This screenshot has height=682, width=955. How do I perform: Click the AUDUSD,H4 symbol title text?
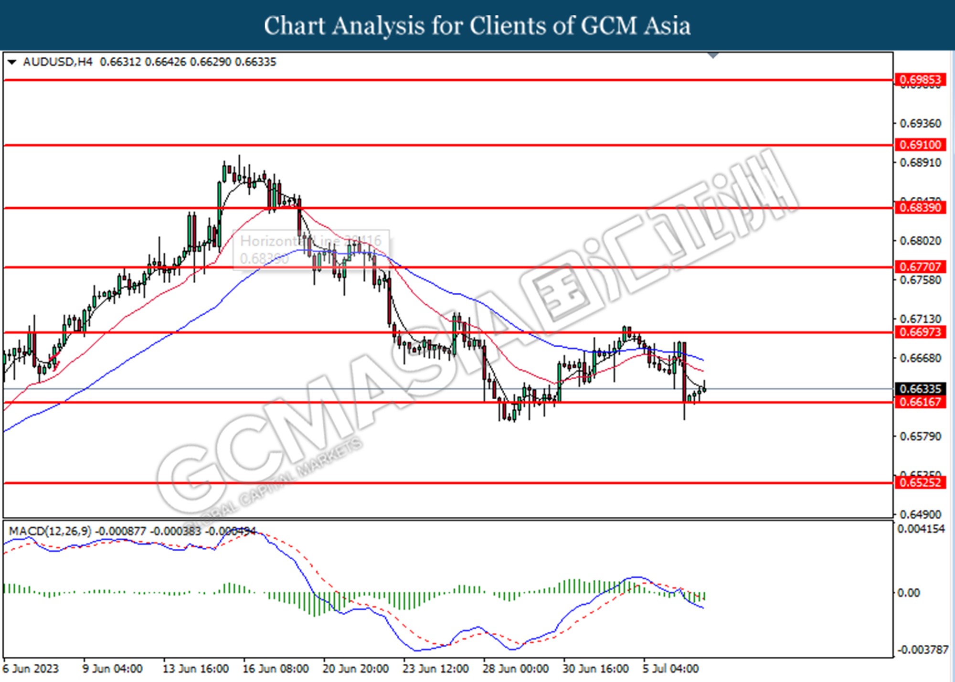click(57, 62)
